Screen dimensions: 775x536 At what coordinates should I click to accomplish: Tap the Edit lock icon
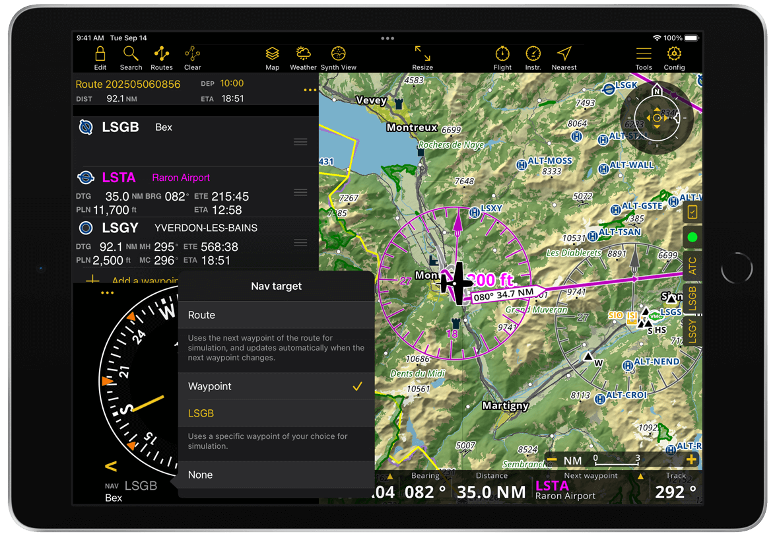tap(100, 53)
